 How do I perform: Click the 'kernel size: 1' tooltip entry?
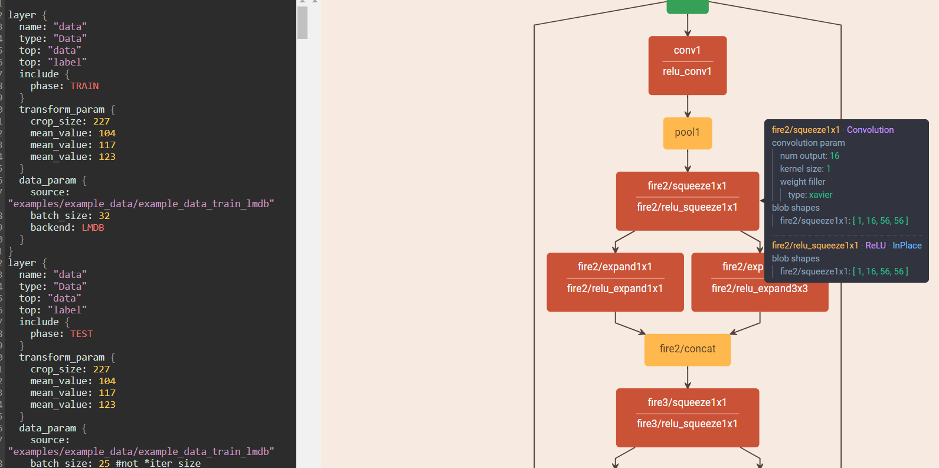click(x=805, y=169)
